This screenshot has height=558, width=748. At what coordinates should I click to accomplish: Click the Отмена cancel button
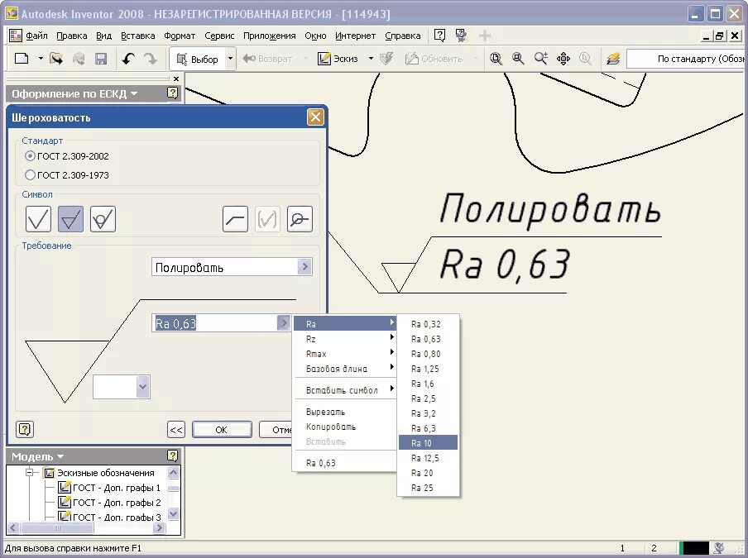276,429
